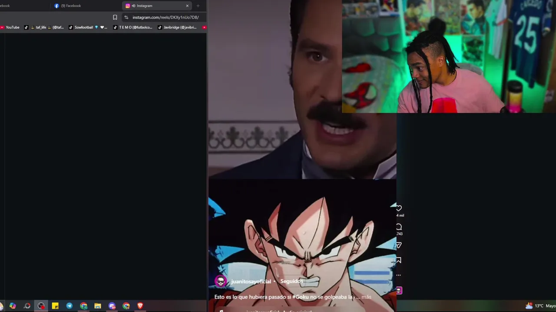The height and width of the screenshot is (312, 556).
Task: Open the #Goku hashtag in the caption
Action: [300, 297]
